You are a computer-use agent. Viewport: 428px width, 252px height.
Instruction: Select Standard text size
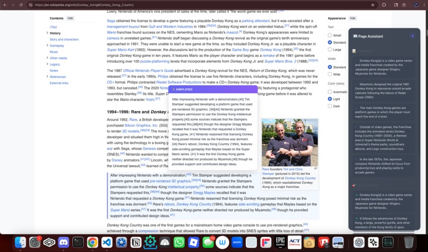click(330, 42)
